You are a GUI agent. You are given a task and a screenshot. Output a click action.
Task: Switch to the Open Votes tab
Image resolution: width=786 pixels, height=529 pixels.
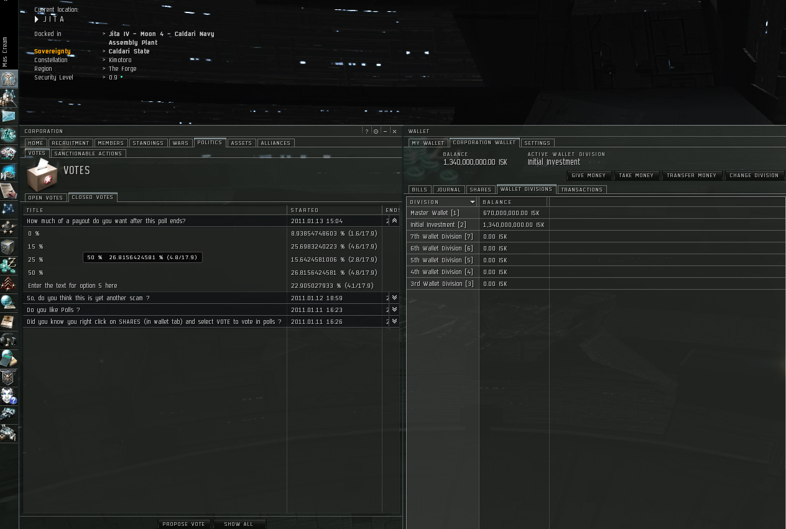[45, 198]
